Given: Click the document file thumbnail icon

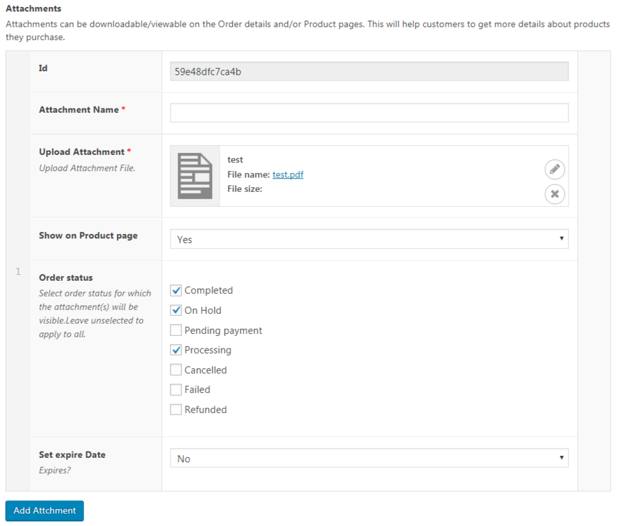Looking at the screenshot, I should 195,176.
